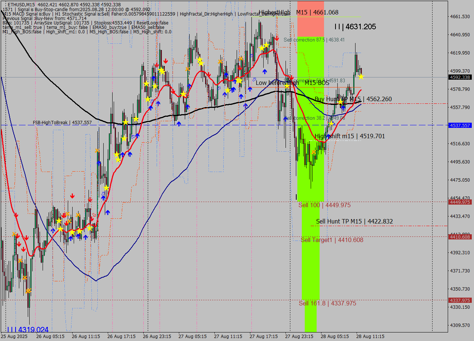This screenshot has height=341, width=474.
Task: Click red 4449.975 price tag on axis
Action: [x=460, y=202]
